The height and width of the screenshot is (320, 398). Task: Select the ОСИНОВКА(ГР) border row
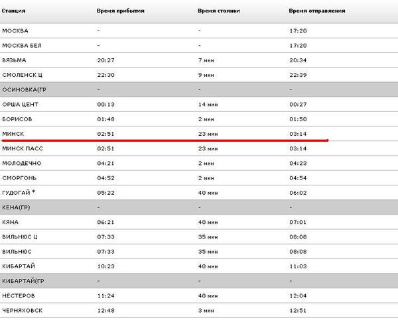25,89
